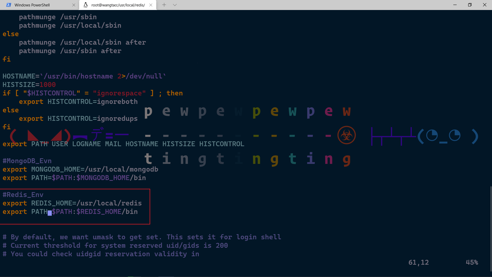The height and width of the screenshot is (277, 492).
Task: Click the PowerShell icon on first tab
Action: coord(9,5)
